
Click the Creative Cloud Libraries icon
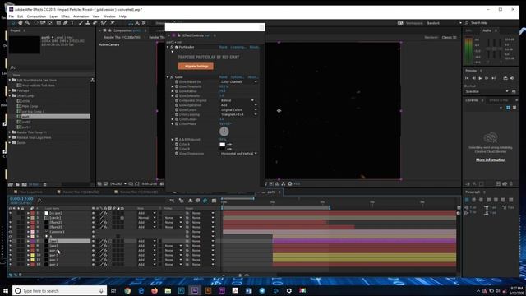click(x=491, y=137)
